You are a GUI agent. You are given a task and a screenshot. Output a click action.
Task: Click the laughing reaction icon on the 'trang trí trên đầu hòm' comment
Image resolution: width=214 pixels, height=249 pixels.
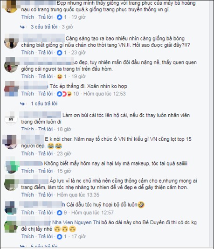[60, 76]
